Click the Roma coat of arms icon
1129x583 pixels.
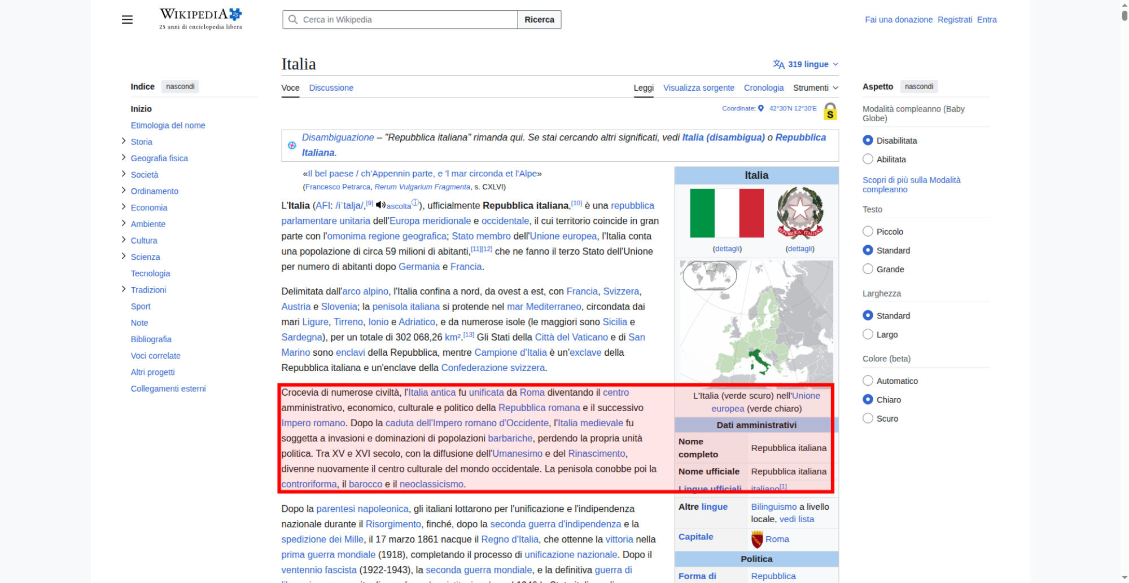757,539
